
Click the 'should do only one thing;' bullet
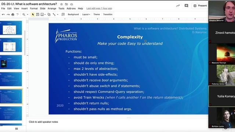(94, 63)
